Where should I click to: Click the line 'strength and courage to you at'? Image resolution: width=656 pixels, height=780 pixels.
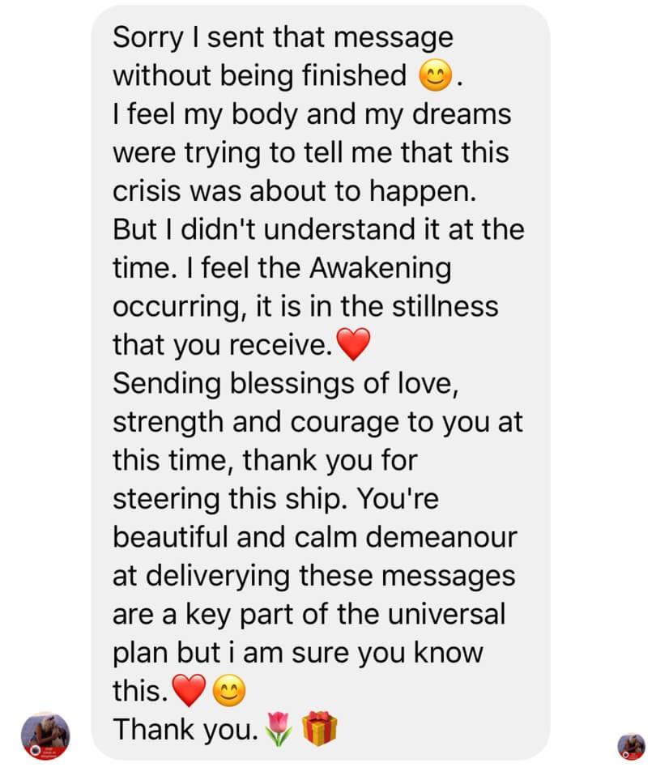(x=317, y=422)
